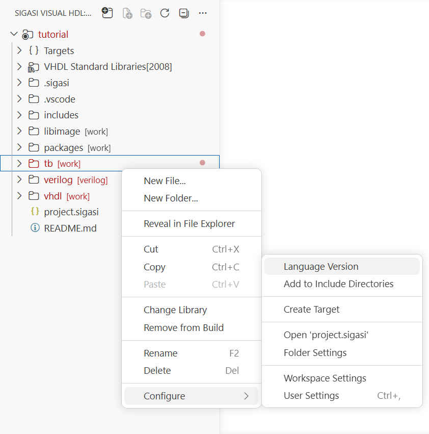Select Add to Include Directories
Screen dimensions: 429x434
click(x=342, y=284)
